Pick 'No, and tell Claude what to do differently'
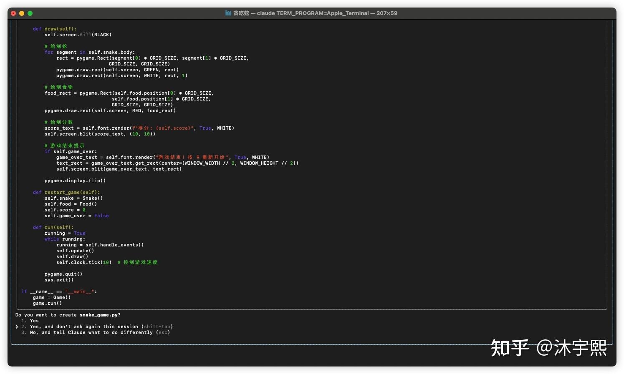Screen dimensions: 624x374 [96, 332]
